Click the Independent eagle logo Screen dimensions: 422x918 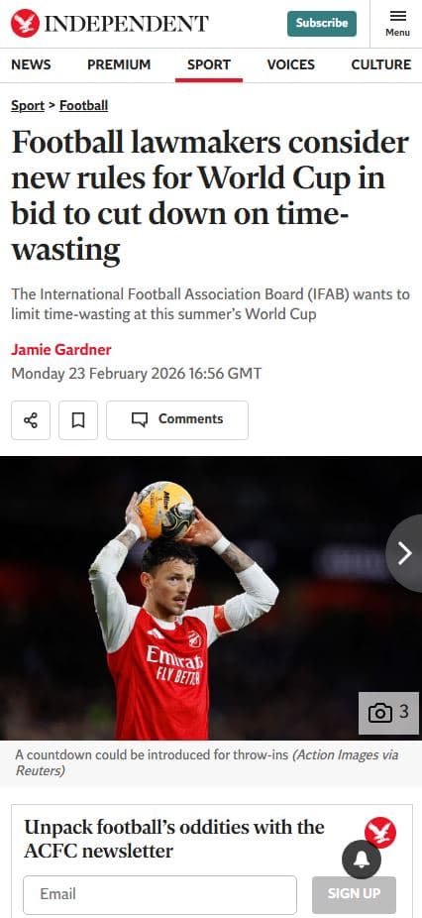[25, 24]
